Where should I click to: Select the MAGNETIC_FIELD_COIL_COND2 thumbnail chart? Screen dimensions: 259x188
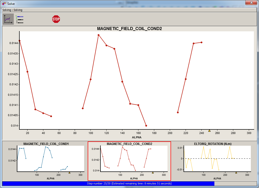[x=129, y=161]
